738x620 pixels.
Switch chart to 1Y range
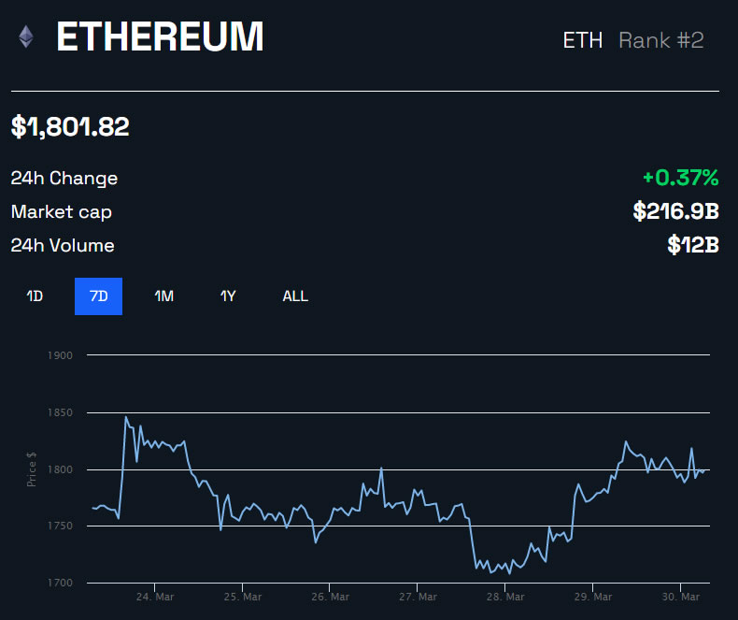(228, 296)
